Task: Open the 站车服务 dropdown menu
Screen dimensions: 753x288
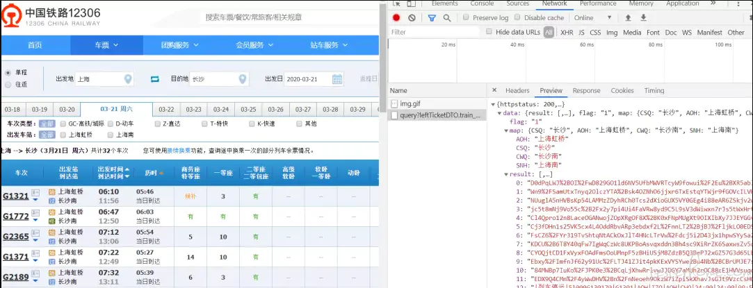Action: 329,45
